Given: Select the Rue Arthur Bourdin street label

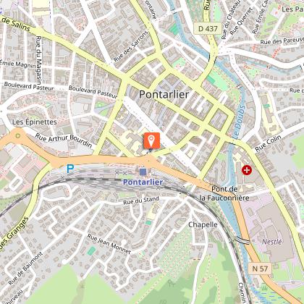Looking at the screenshot, I should tap(64, 140).
